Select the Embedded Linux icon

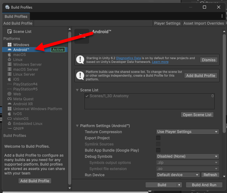coord(10,123)
